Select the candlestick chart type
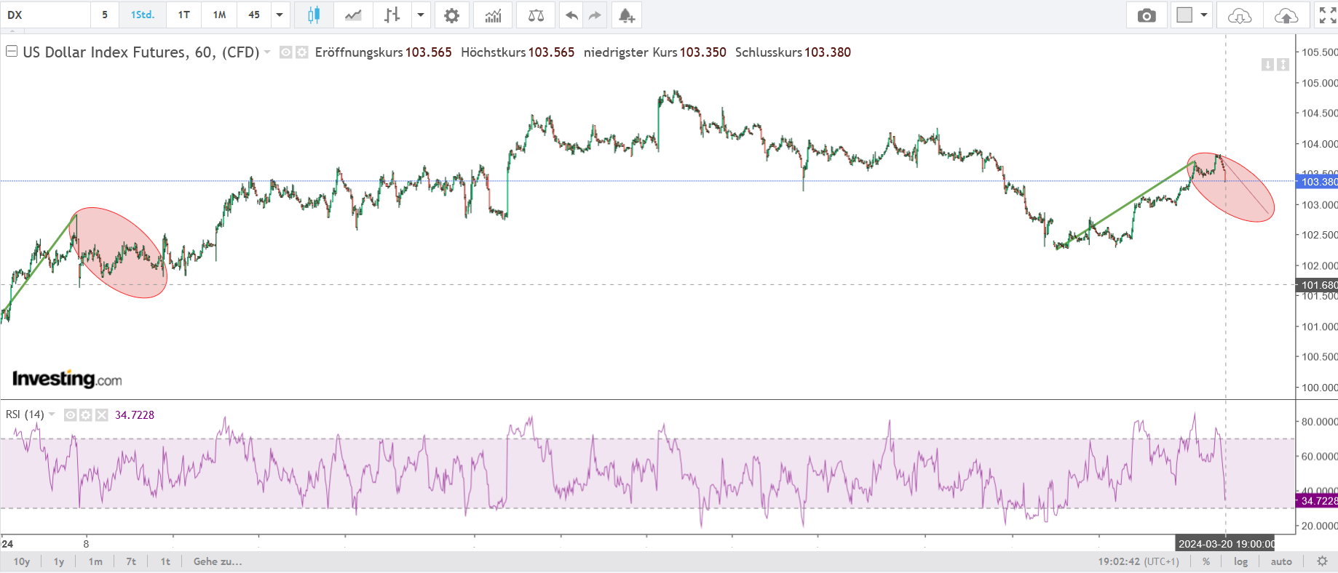This screenshot has width=1338, height=573. coord(314,15)
